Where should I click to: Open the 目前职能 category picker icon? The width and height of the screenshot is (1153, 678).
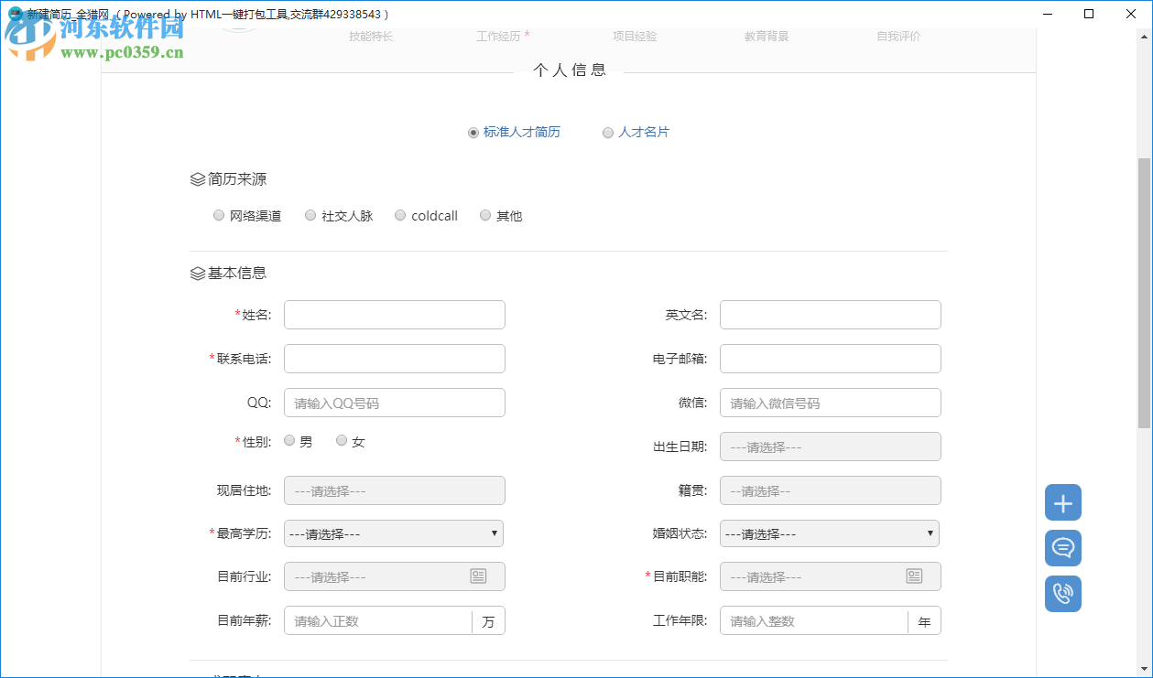point(914,576)
